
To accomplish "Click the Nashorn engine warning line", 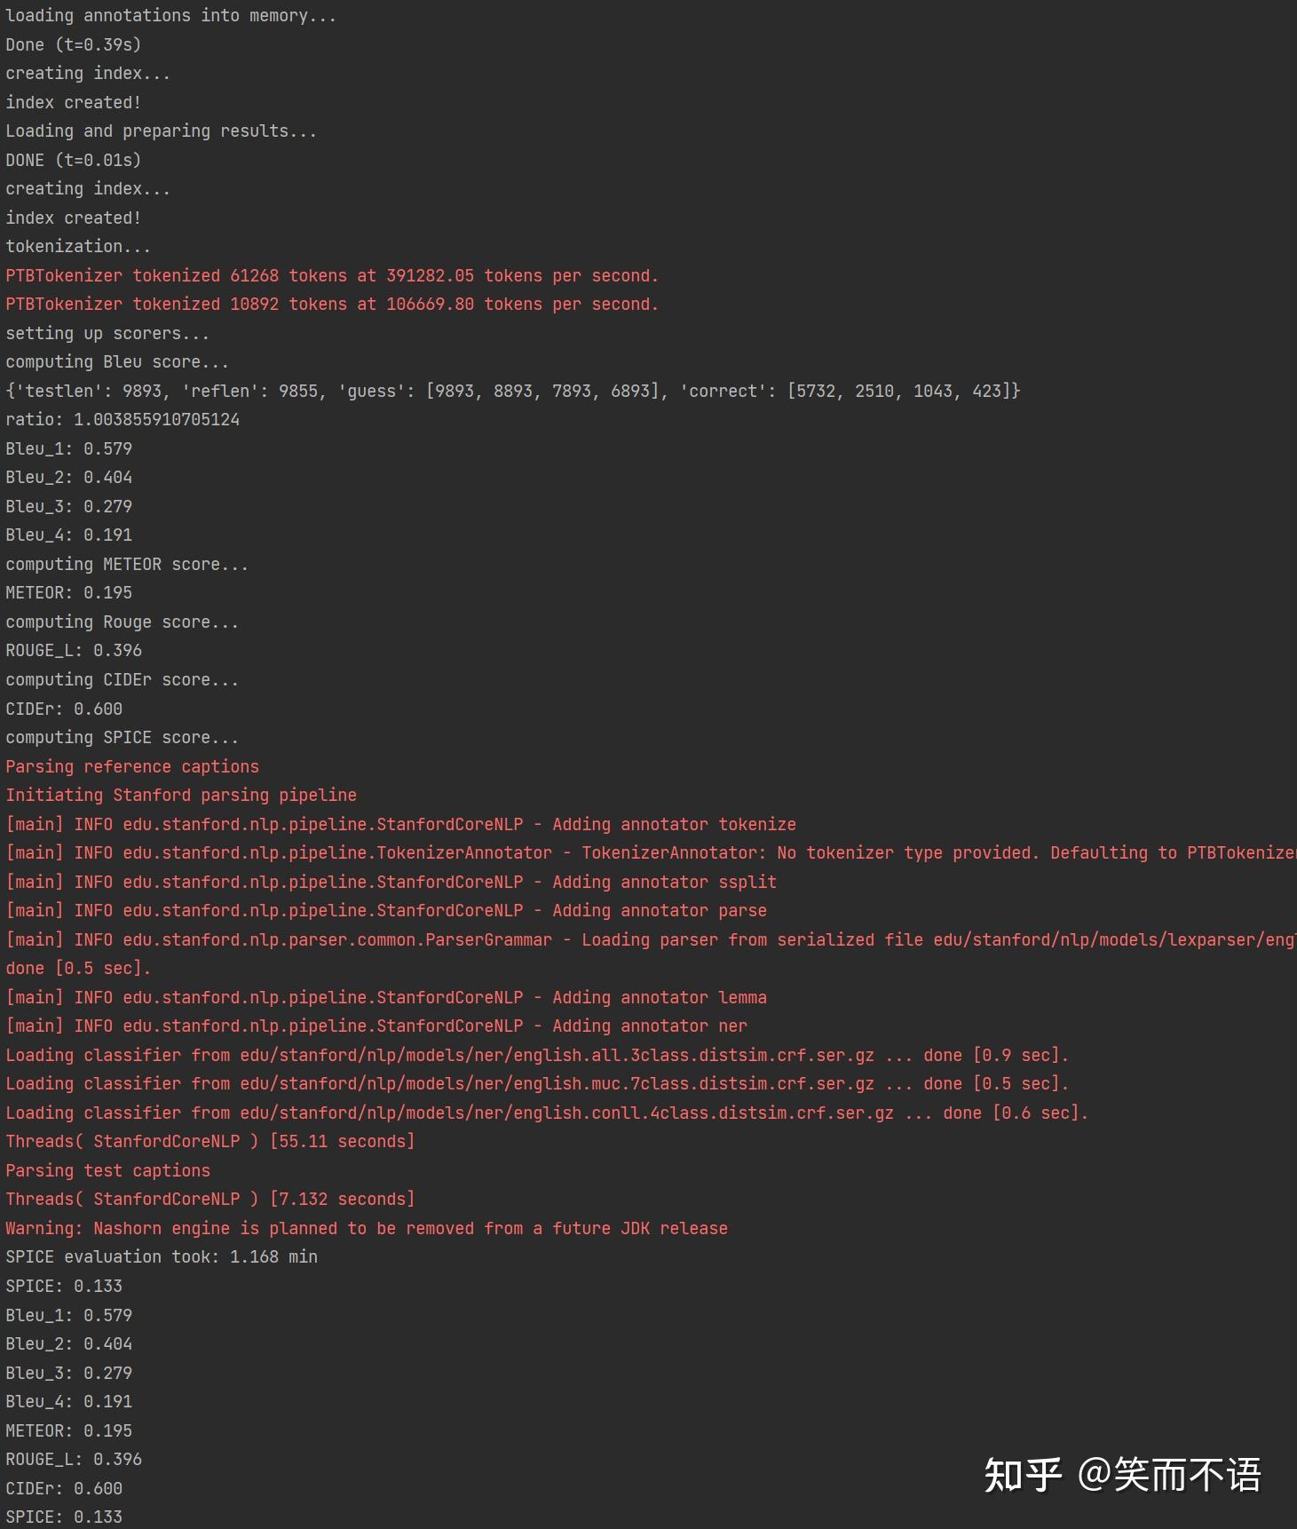I will (366, 1229).
